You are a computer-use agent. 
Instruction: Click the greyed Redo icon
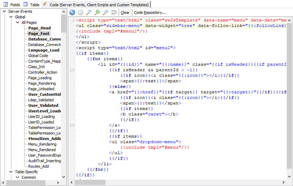[x=81, y=12]
